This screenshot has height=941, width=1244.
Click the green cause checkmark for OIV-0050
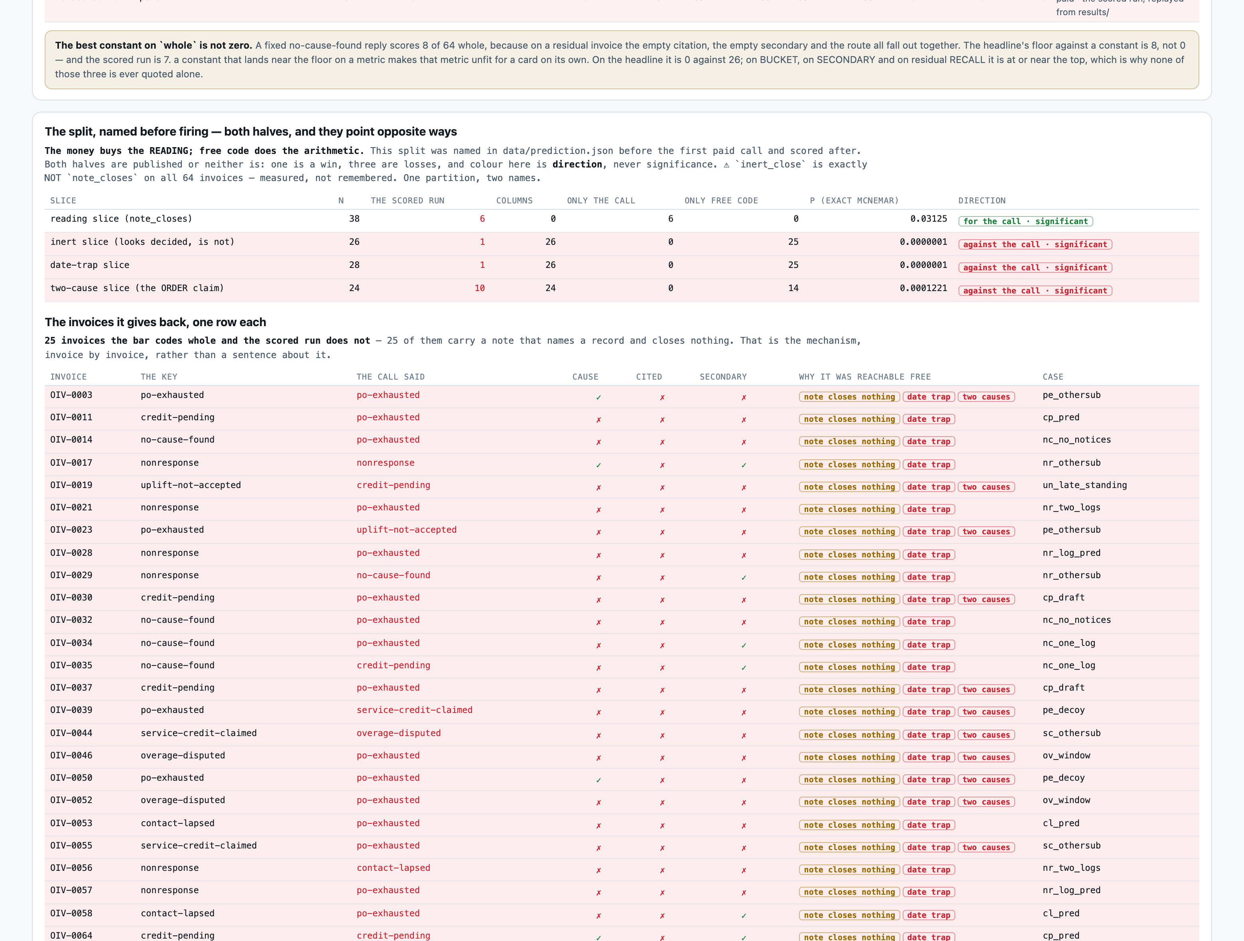[x=598, y=780]
